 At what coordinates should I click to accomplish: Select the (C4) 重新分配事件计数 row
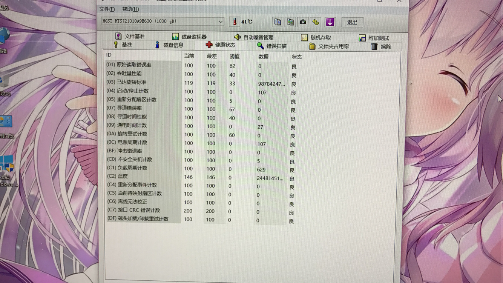tap(202, 186)
